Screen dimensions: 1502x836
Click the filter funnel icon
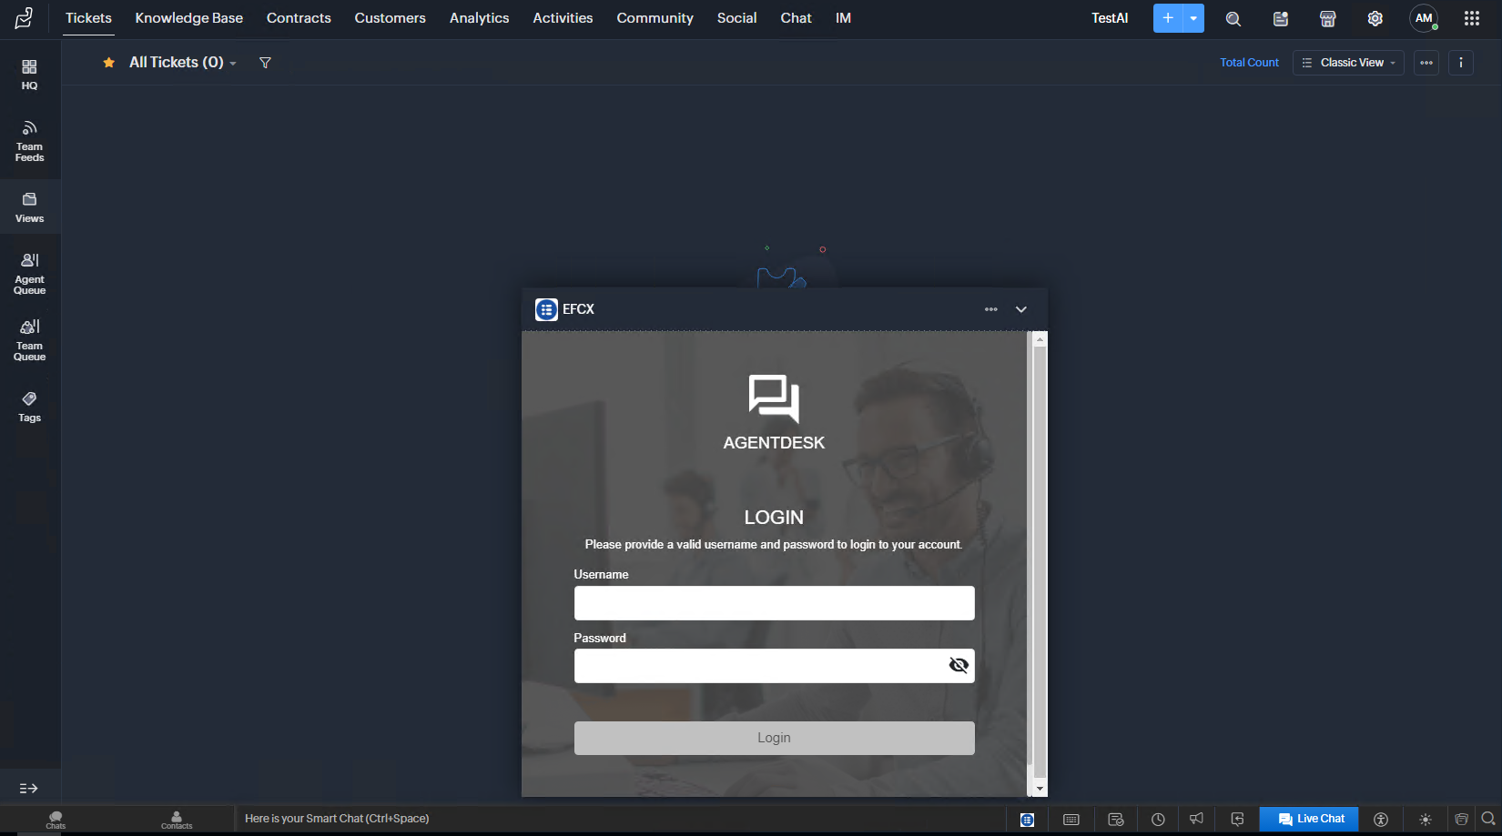[x=265, y=63]
